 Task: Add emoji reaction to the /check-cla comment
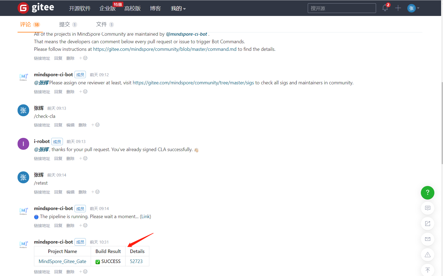(96, 125)
